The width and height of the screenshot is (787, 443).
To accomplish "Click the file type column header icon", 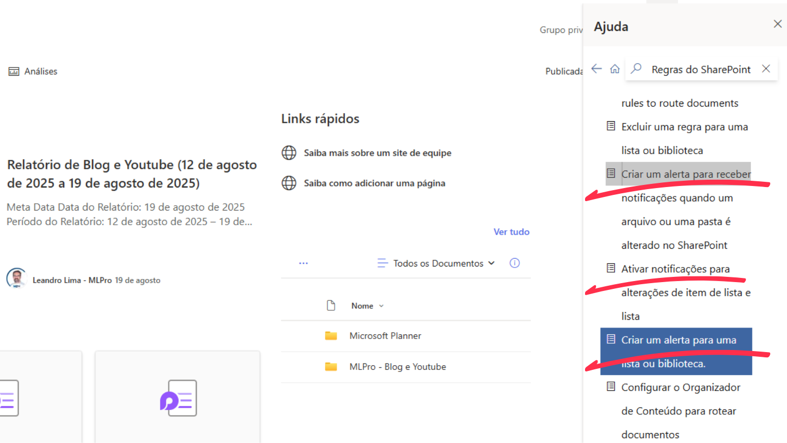I will click(x=331, y=306).
